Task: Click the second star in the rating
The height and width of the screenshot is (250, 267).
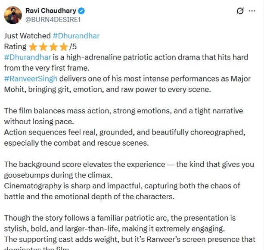Action: coord(43,47)
